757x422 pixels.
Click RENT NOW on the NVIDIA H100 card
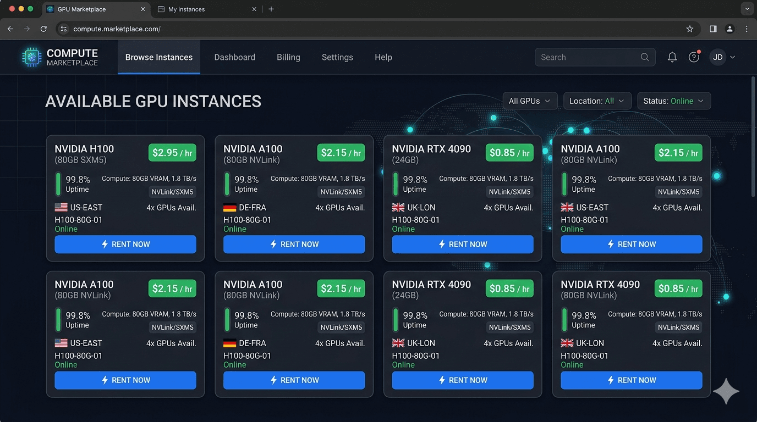pyautogui.click(x=125, y=244)
